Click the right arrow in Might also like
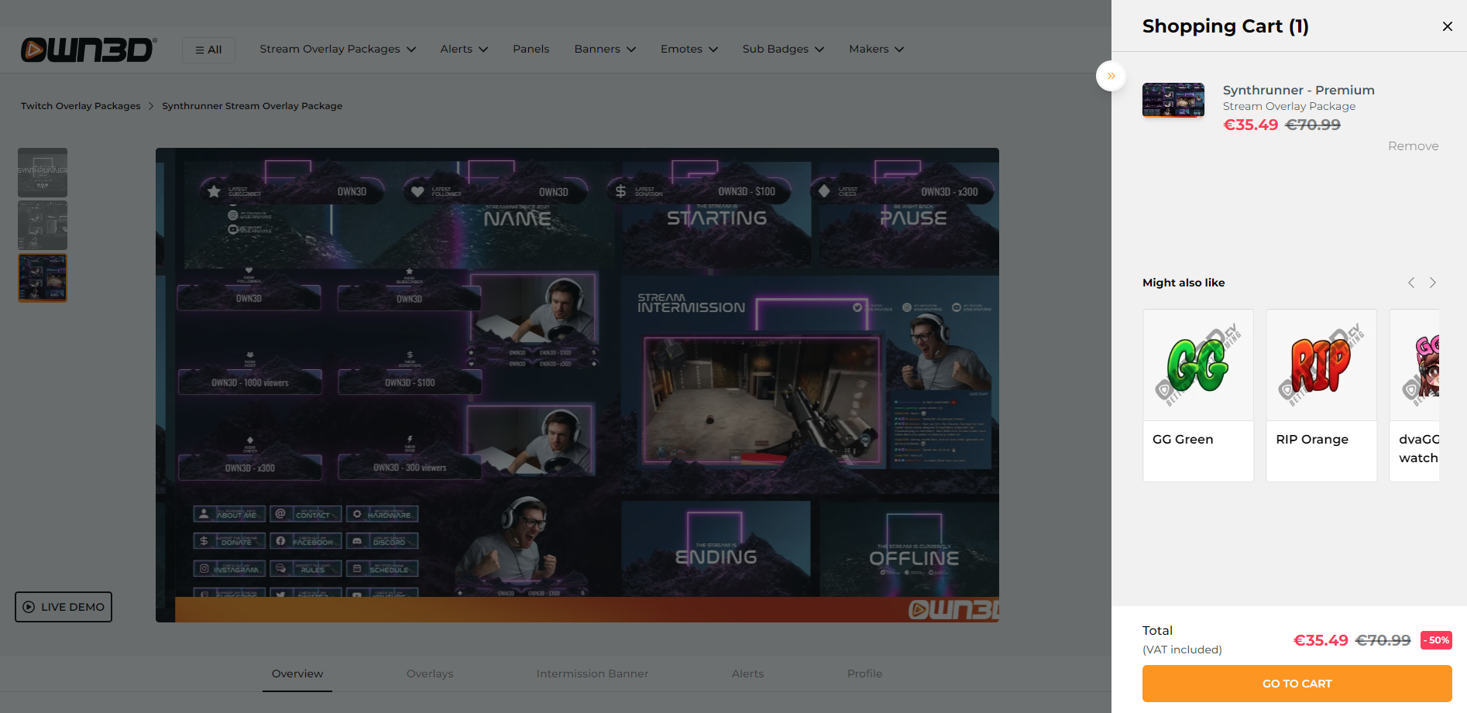 pyautogui.click(x=1432, y=283)
